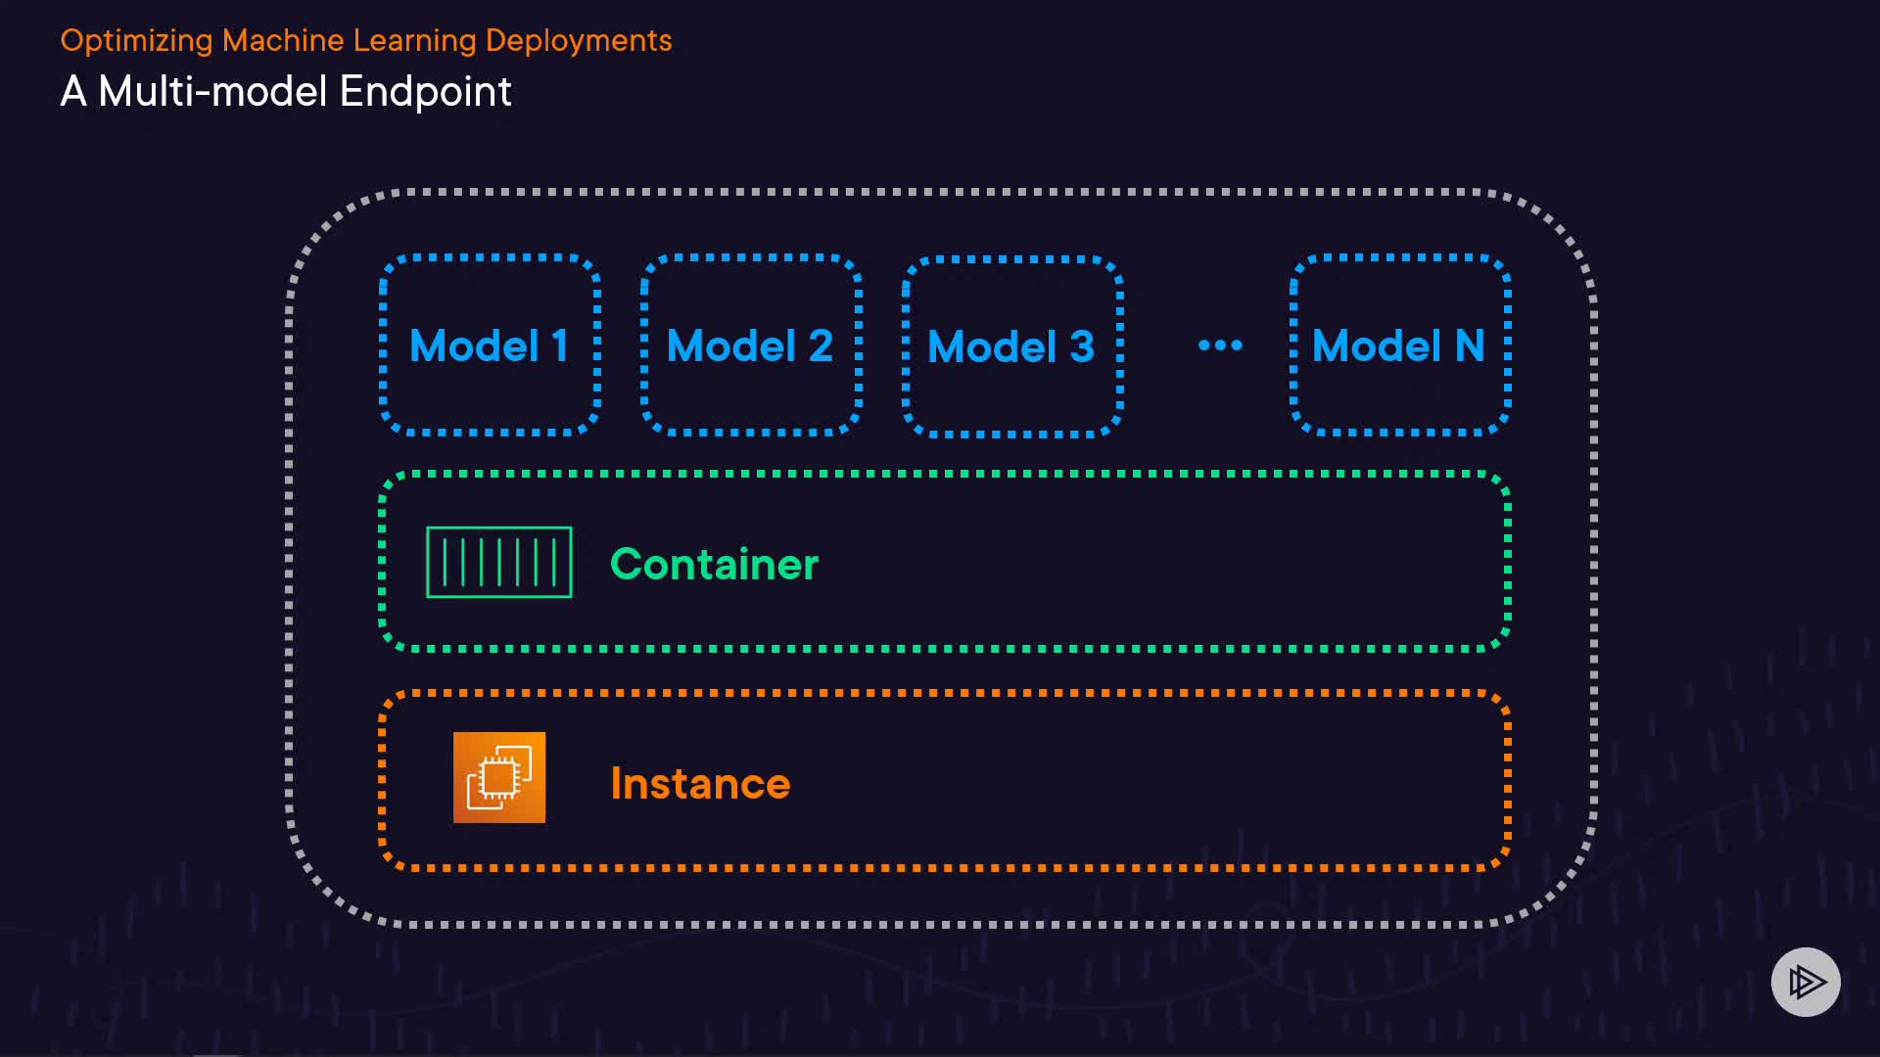Click the word Deployments in orange heading
This screenshot has height=1057, width=1880.
pyautogui.click(x=578, y=40)
